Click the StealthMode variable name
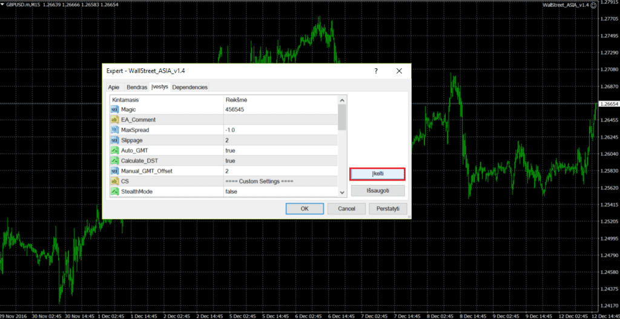Screen dimensions: 620x319 [x=137, y=192]
